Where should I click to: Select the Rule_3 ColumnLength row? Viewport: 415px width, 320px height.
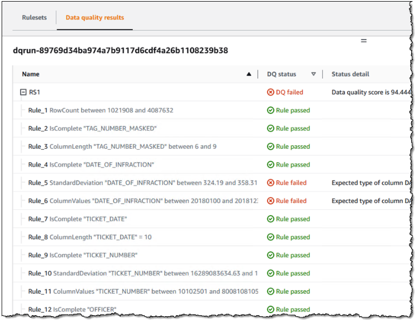tap(122, 146)
